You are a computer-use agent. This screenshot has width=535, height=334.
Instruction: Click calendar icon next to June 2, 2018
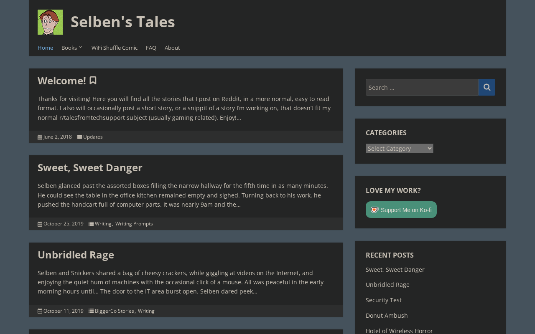(40, 137)
